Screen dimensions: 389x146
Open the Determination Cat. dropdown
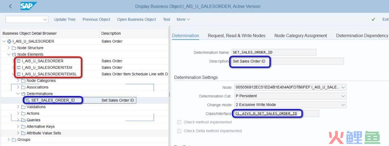tap(343, 96)
